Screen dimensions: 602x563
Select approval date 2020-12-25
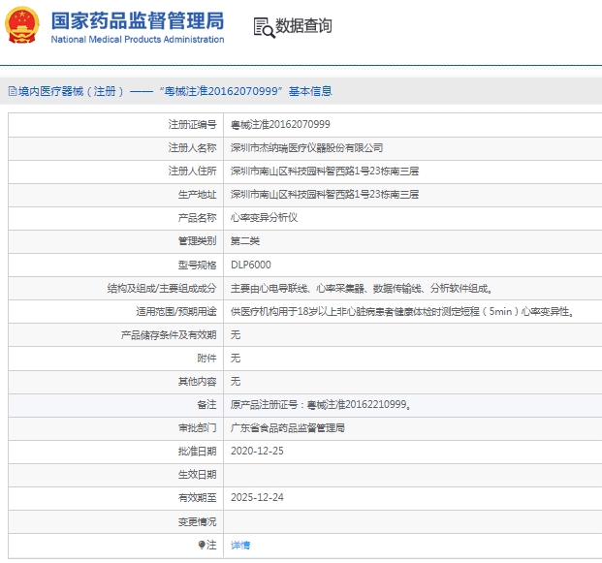coord(257,451)
